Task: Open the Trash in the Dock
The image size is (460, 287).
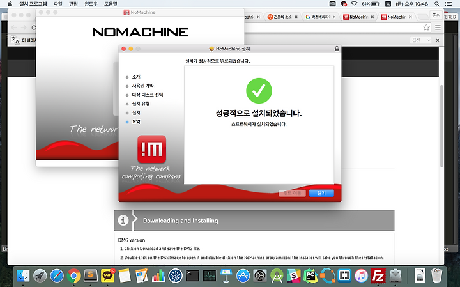Action: tap(437, 276)
